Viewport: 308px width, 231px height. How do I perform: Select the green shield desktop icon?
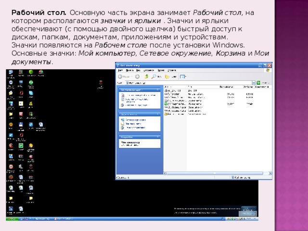pos(31,72)
